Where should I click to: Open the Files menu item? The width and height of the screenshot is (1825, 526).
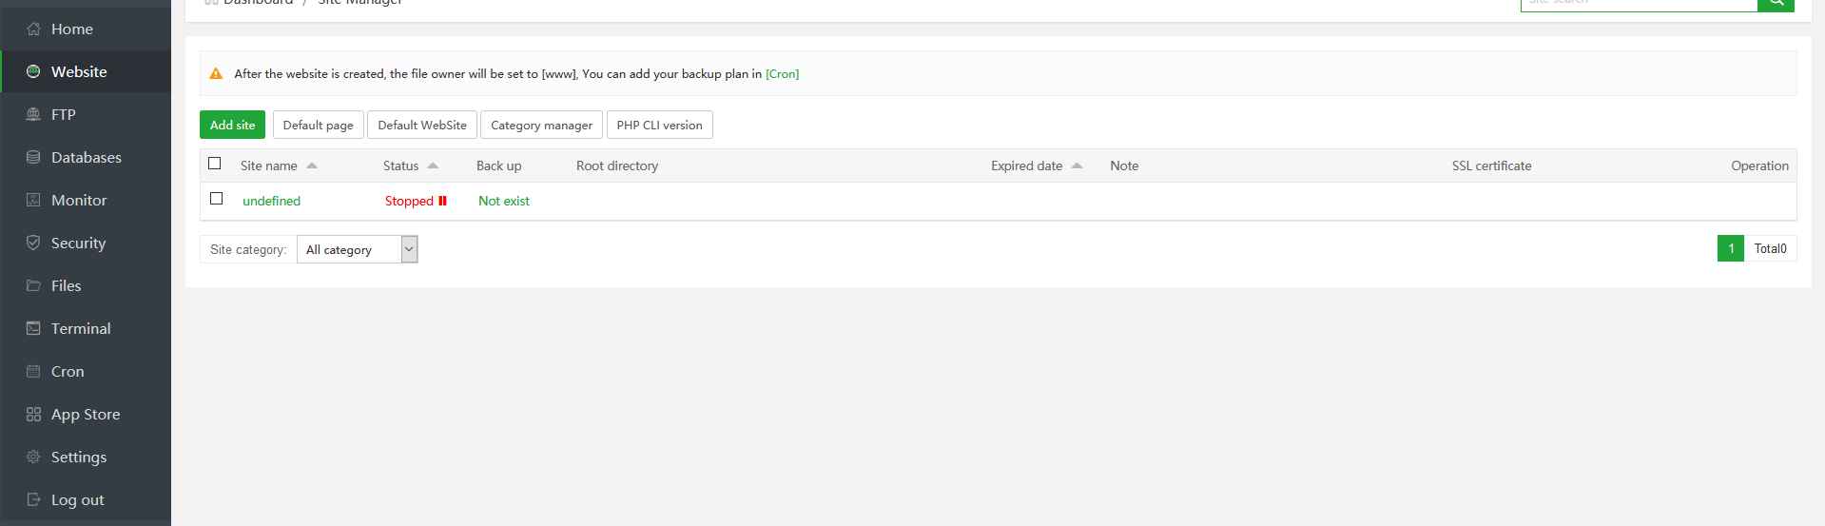pos(66,286)
